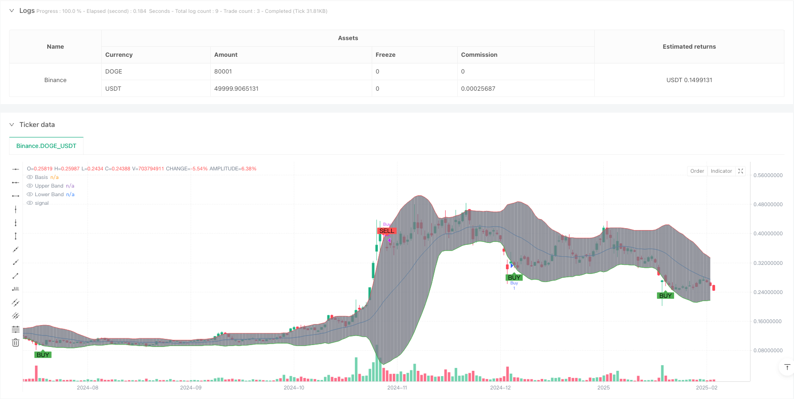794x399 pixels.
Task: Select the price line tool with 123 label
Action: click(15, 289)
